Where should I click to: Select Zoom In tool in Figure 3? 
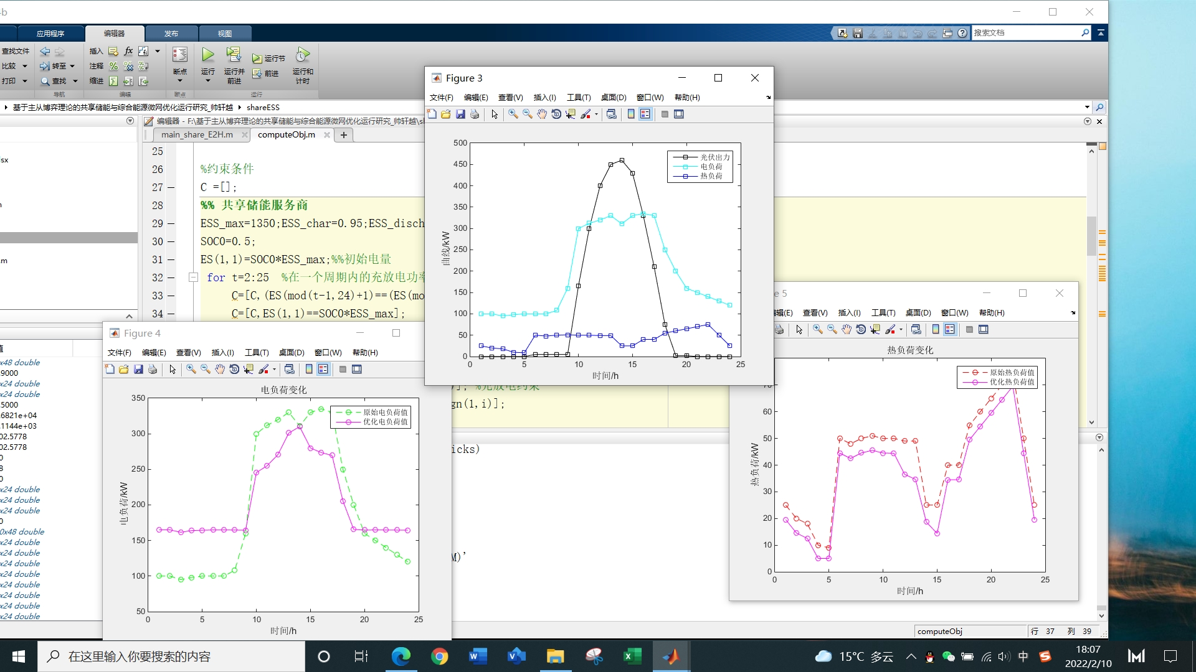coord(513,114)
